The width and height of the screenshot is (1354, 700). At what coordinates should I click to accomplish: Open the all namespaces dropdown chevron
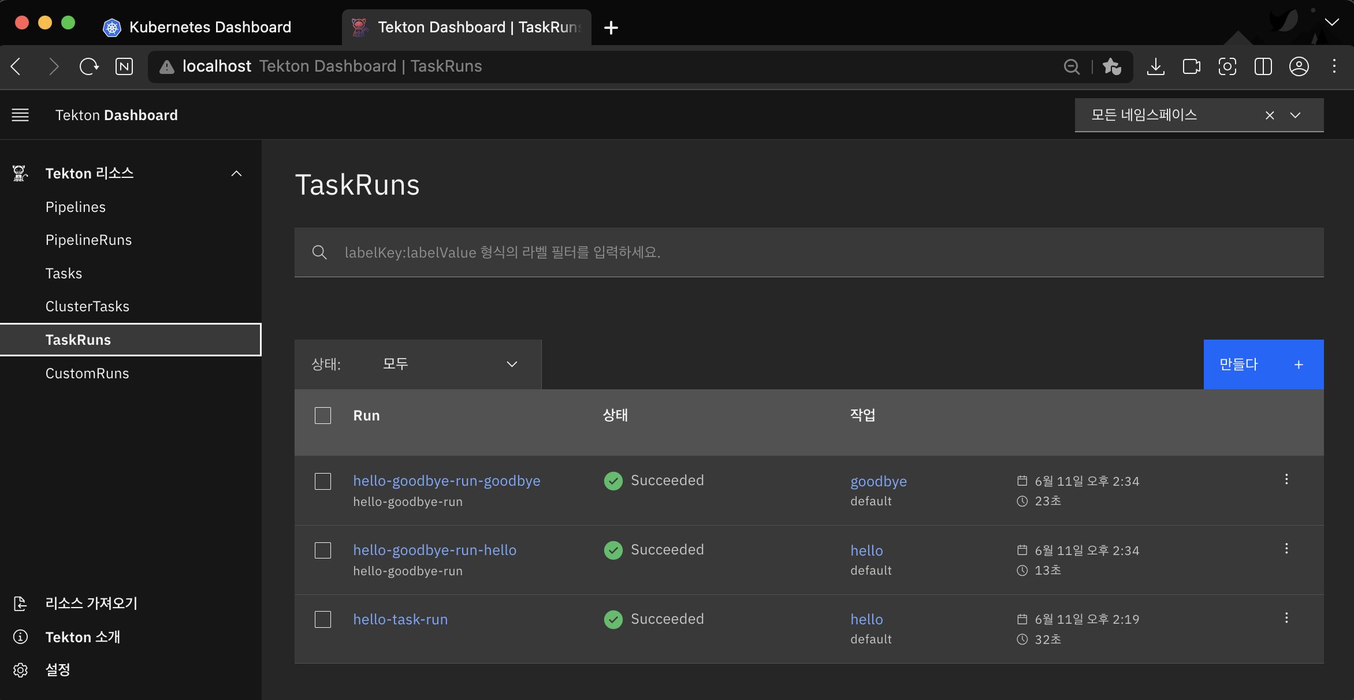click(x=1296, y=115)
